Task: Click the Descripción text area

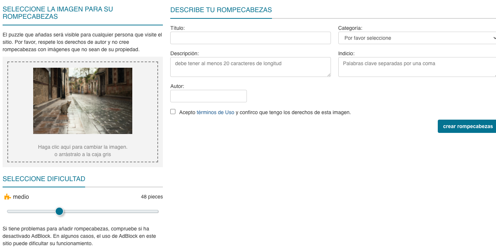Action: click(x=251, y=67)
